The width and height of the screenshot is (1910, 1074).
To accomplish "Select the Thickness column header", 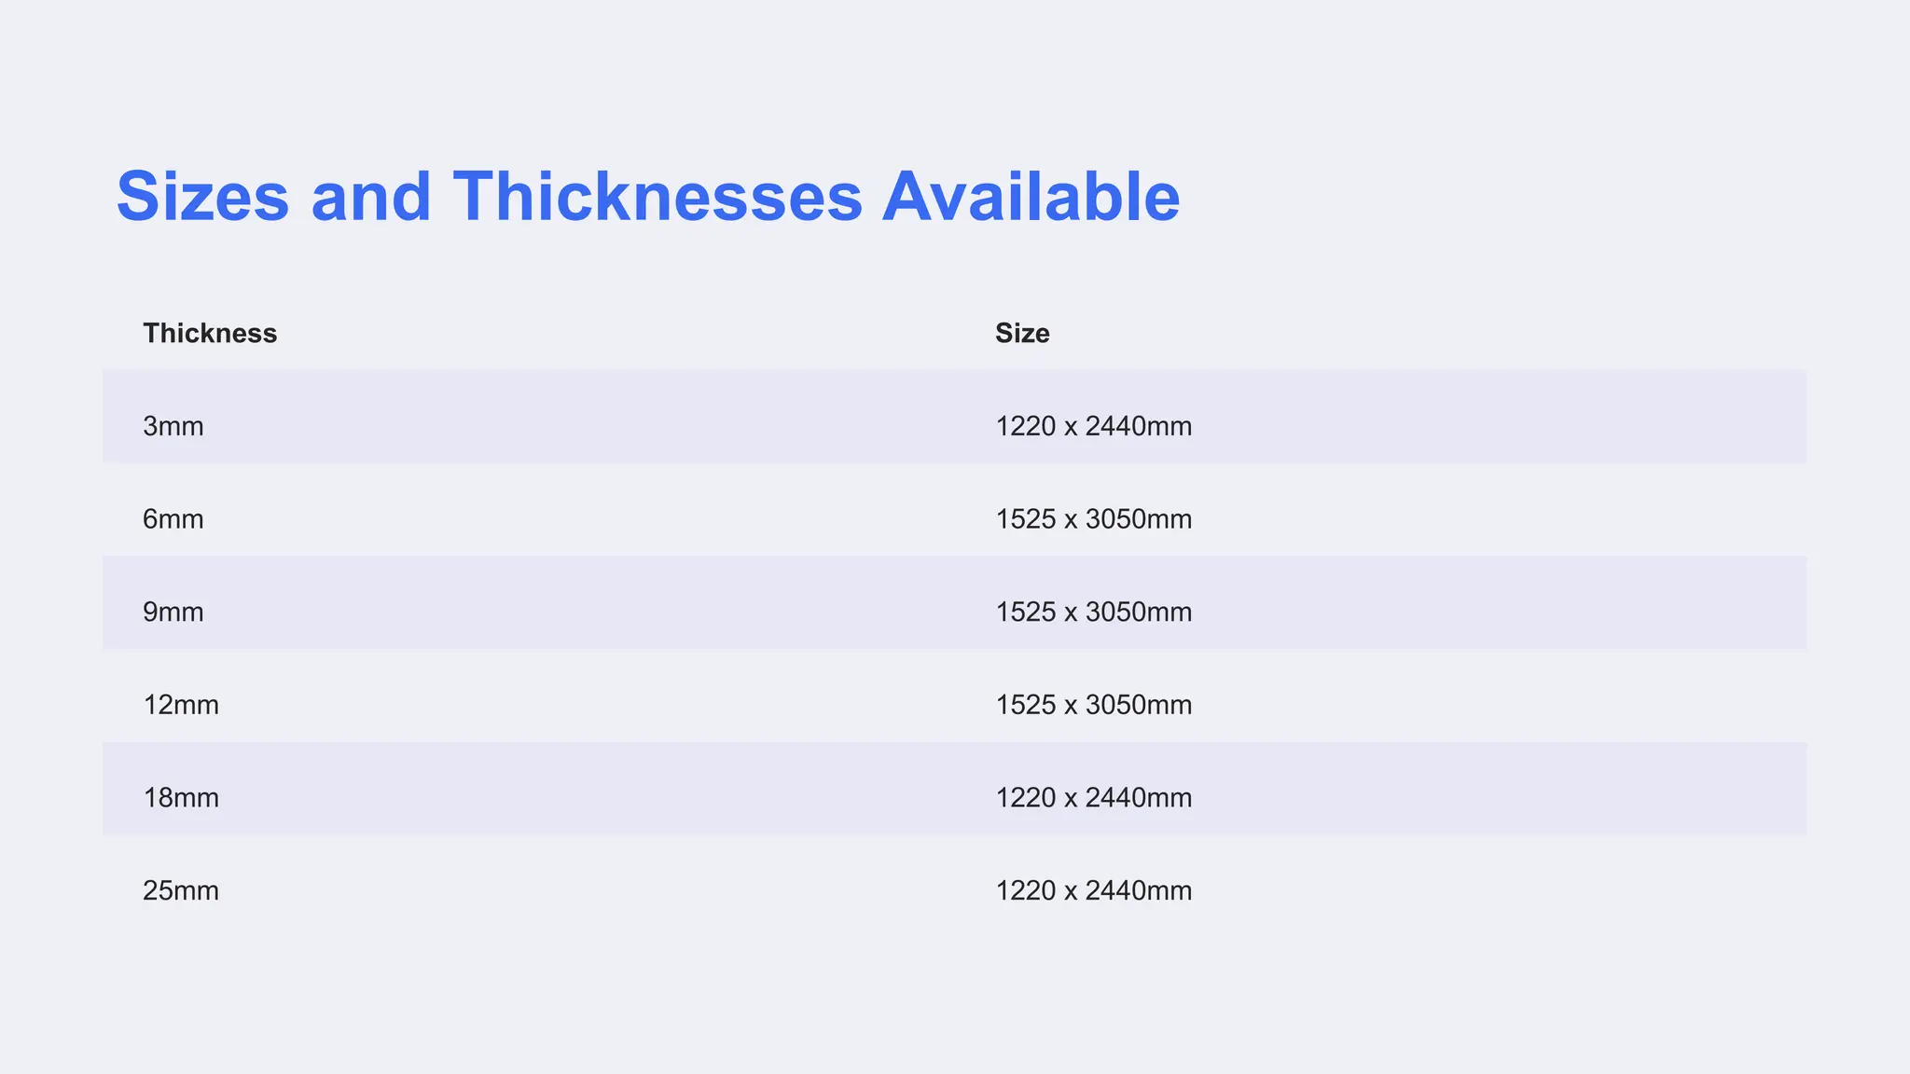I will pos(210,333).
